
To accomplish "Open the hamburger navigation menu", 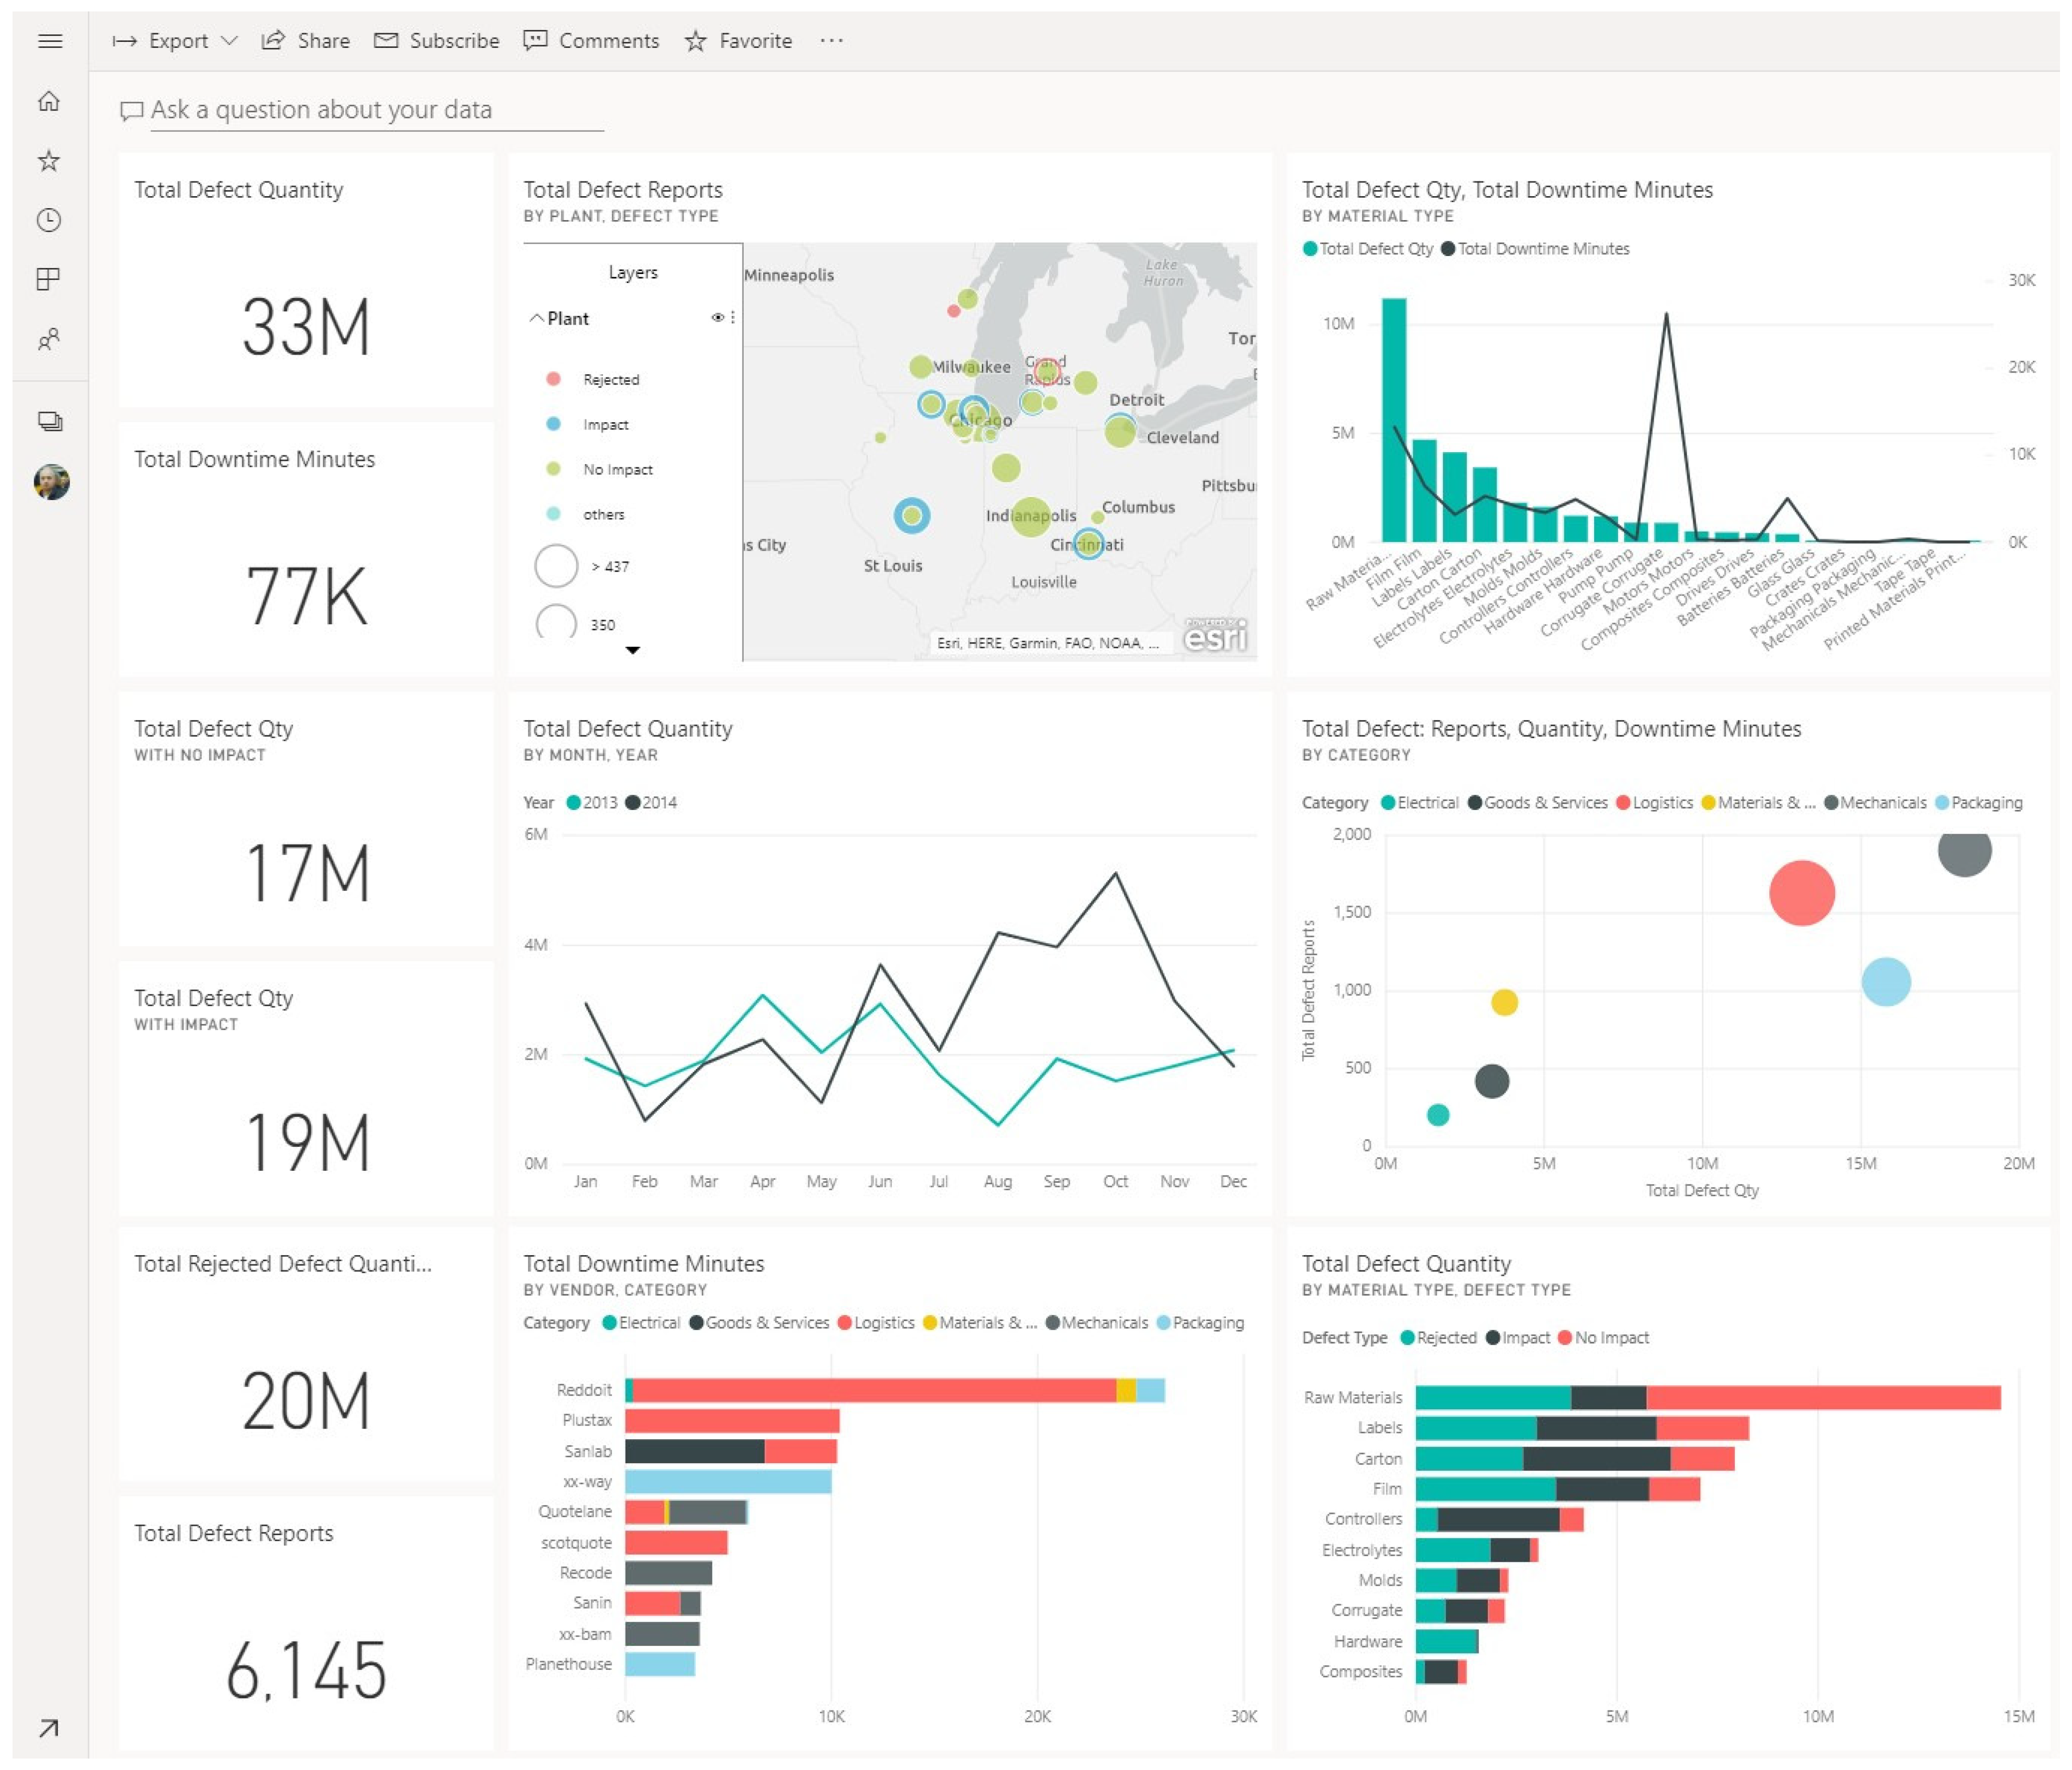I will click(50, 41).
